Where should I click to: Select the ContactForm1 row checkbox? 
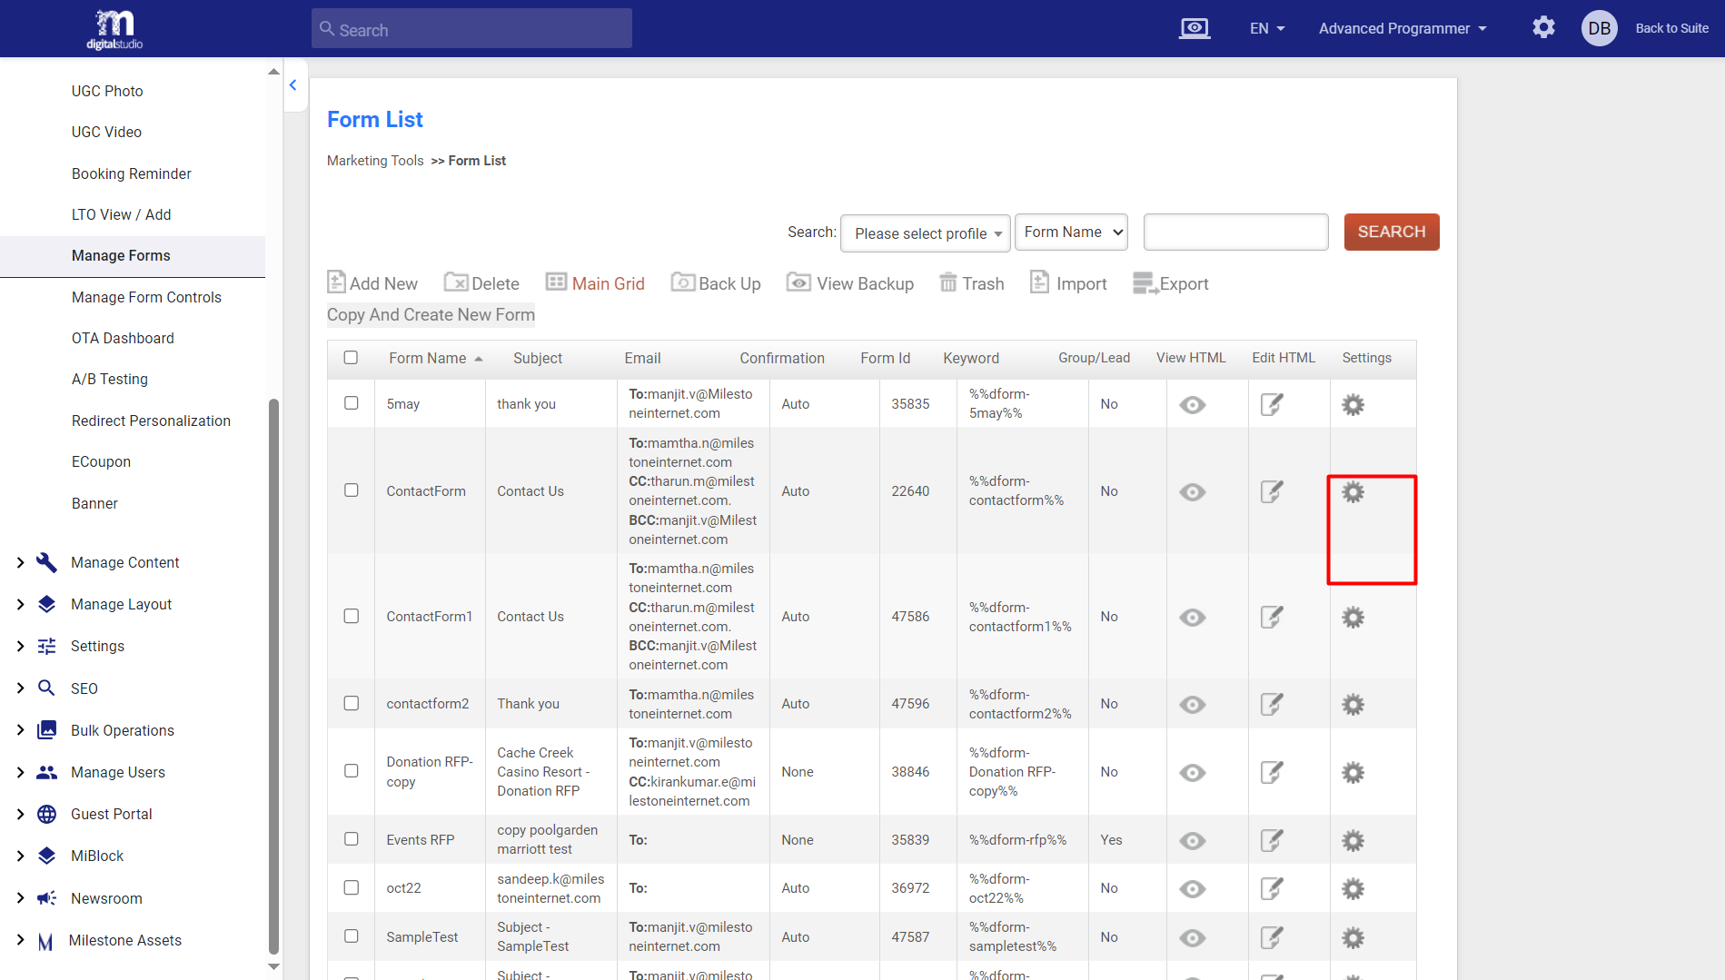352,616
